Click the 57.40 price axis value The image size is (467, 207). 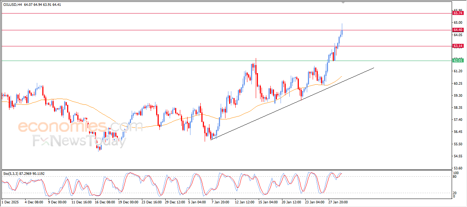(459, 120)
